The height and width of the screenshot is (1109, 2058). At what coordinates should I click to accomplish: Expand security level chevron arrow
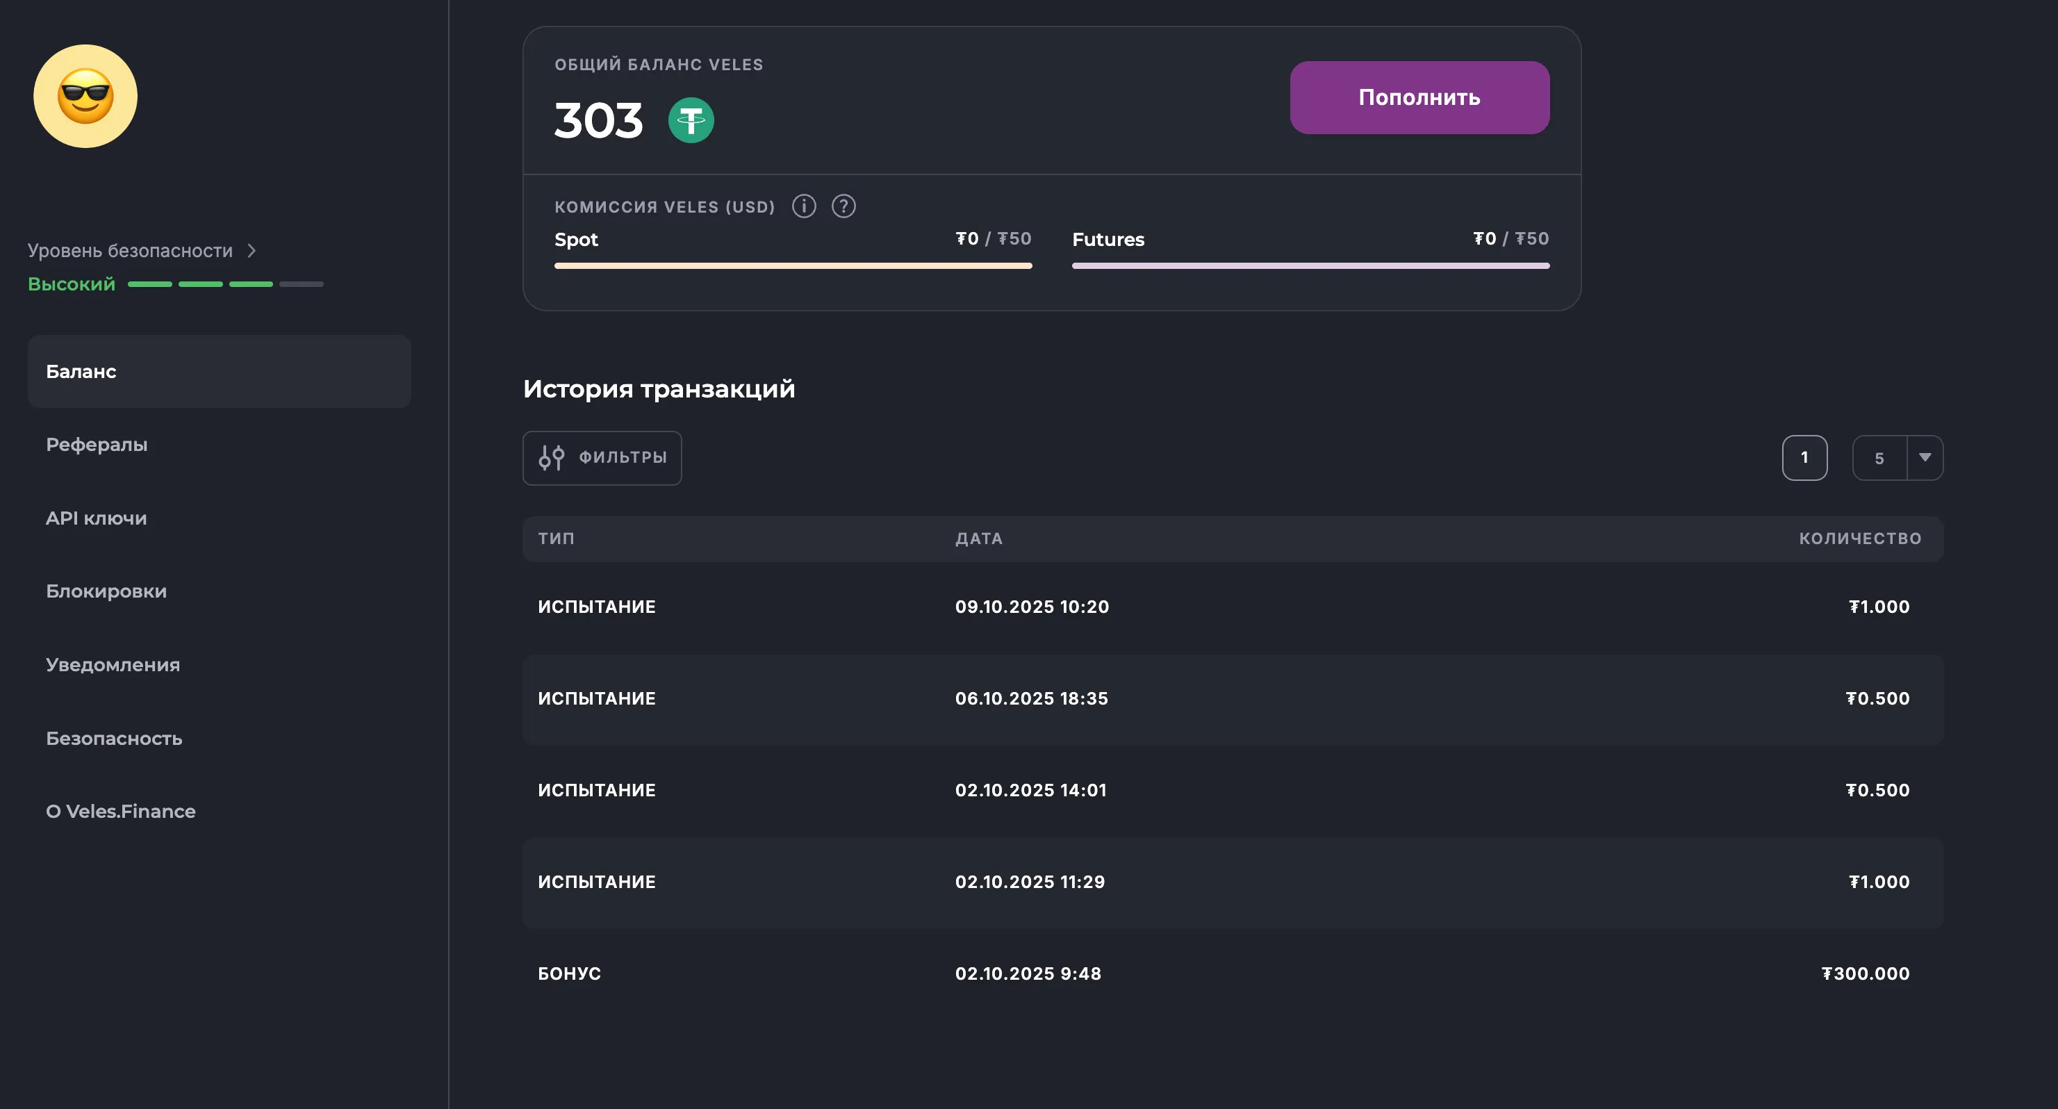point(252,251)
